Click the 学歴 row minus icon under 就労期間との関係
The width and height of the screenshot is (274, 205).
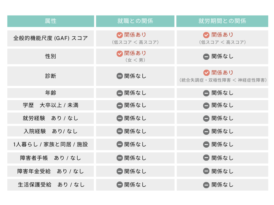[206, 105]
